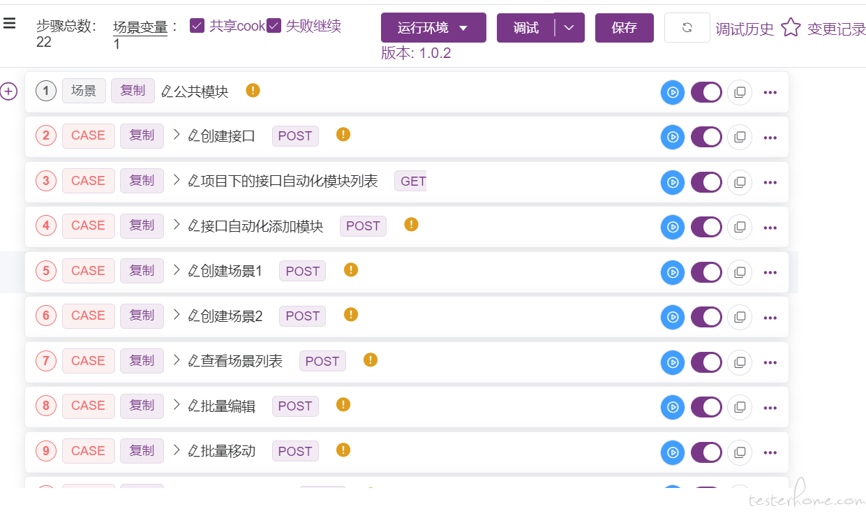Click the 批量移动 step name
The height and width of the screenshot is (518, 866).
tap(228, 451)
